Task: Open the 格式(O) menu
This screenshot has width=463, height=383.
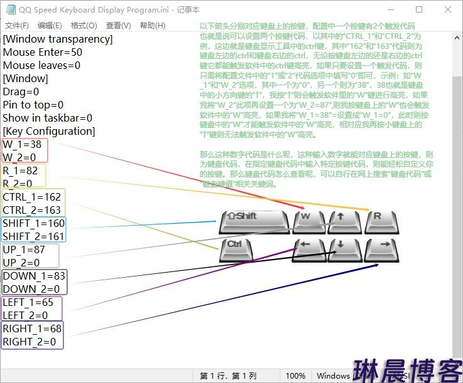Action: tap(83, 26)
